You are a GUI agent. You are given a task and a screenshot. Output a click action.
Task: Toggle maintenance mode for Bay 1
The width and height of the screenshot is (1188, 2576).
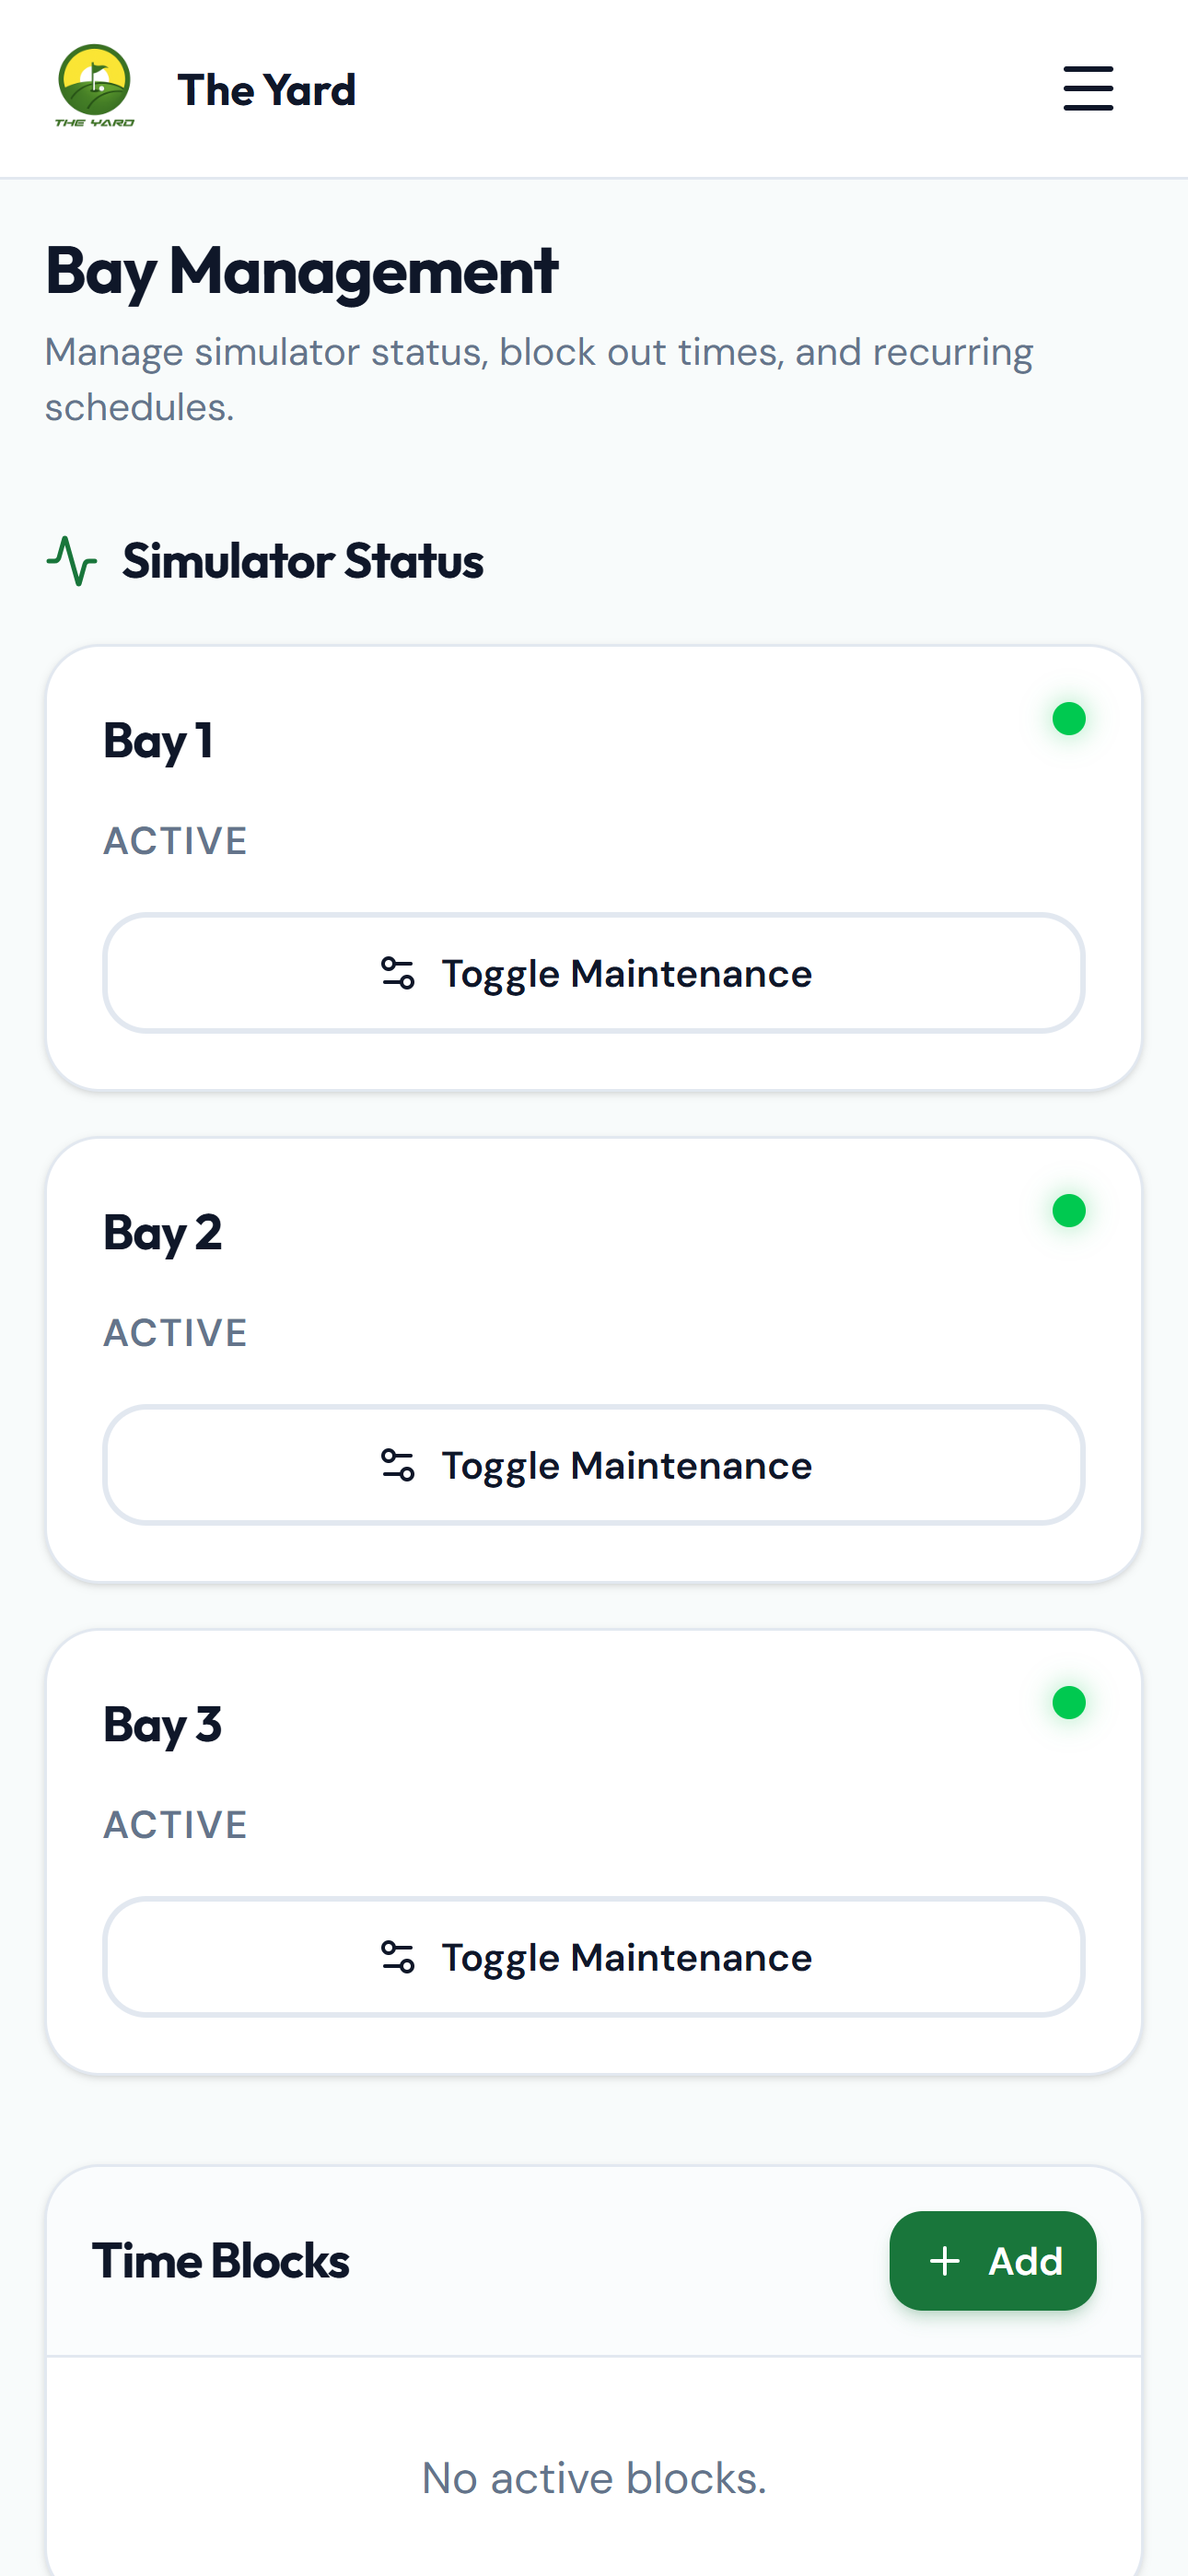pyautogui.click(x=594, y=973)
